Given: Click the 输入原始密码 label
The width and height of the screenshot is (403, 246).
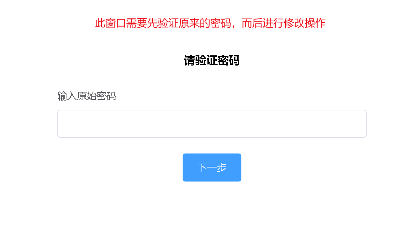Looking at the screenshot, I should click(87, 96).
